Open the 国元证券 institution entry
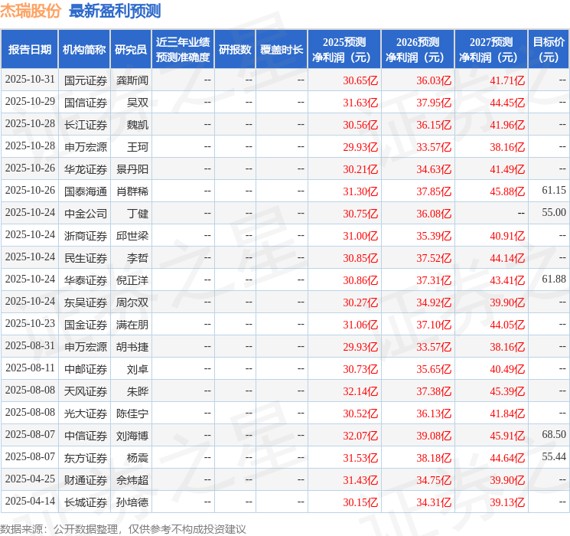 (86, 80)
